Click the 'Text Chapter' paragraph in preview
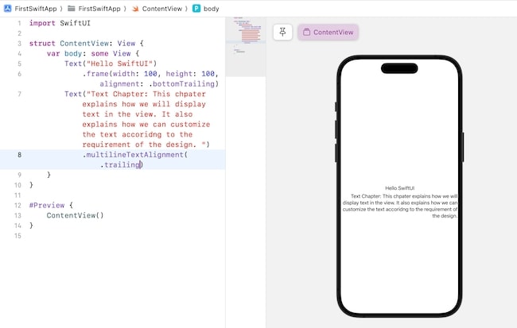The height and width of the screenshot is (328, 517). [399, 206]
